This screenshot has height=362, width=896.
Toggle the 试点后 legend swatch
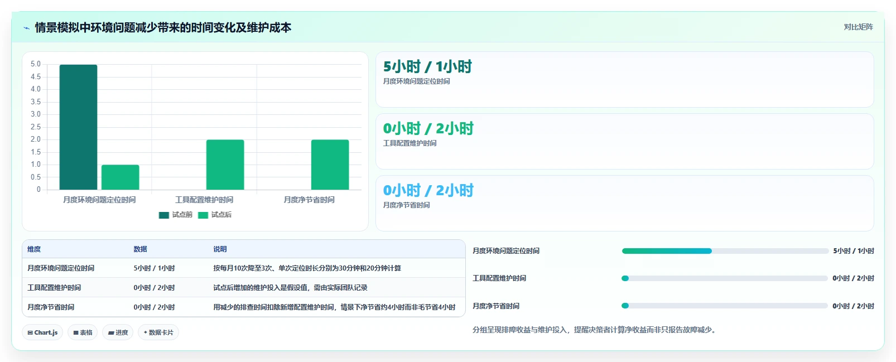pyautogui.click(x=203, y=215)
